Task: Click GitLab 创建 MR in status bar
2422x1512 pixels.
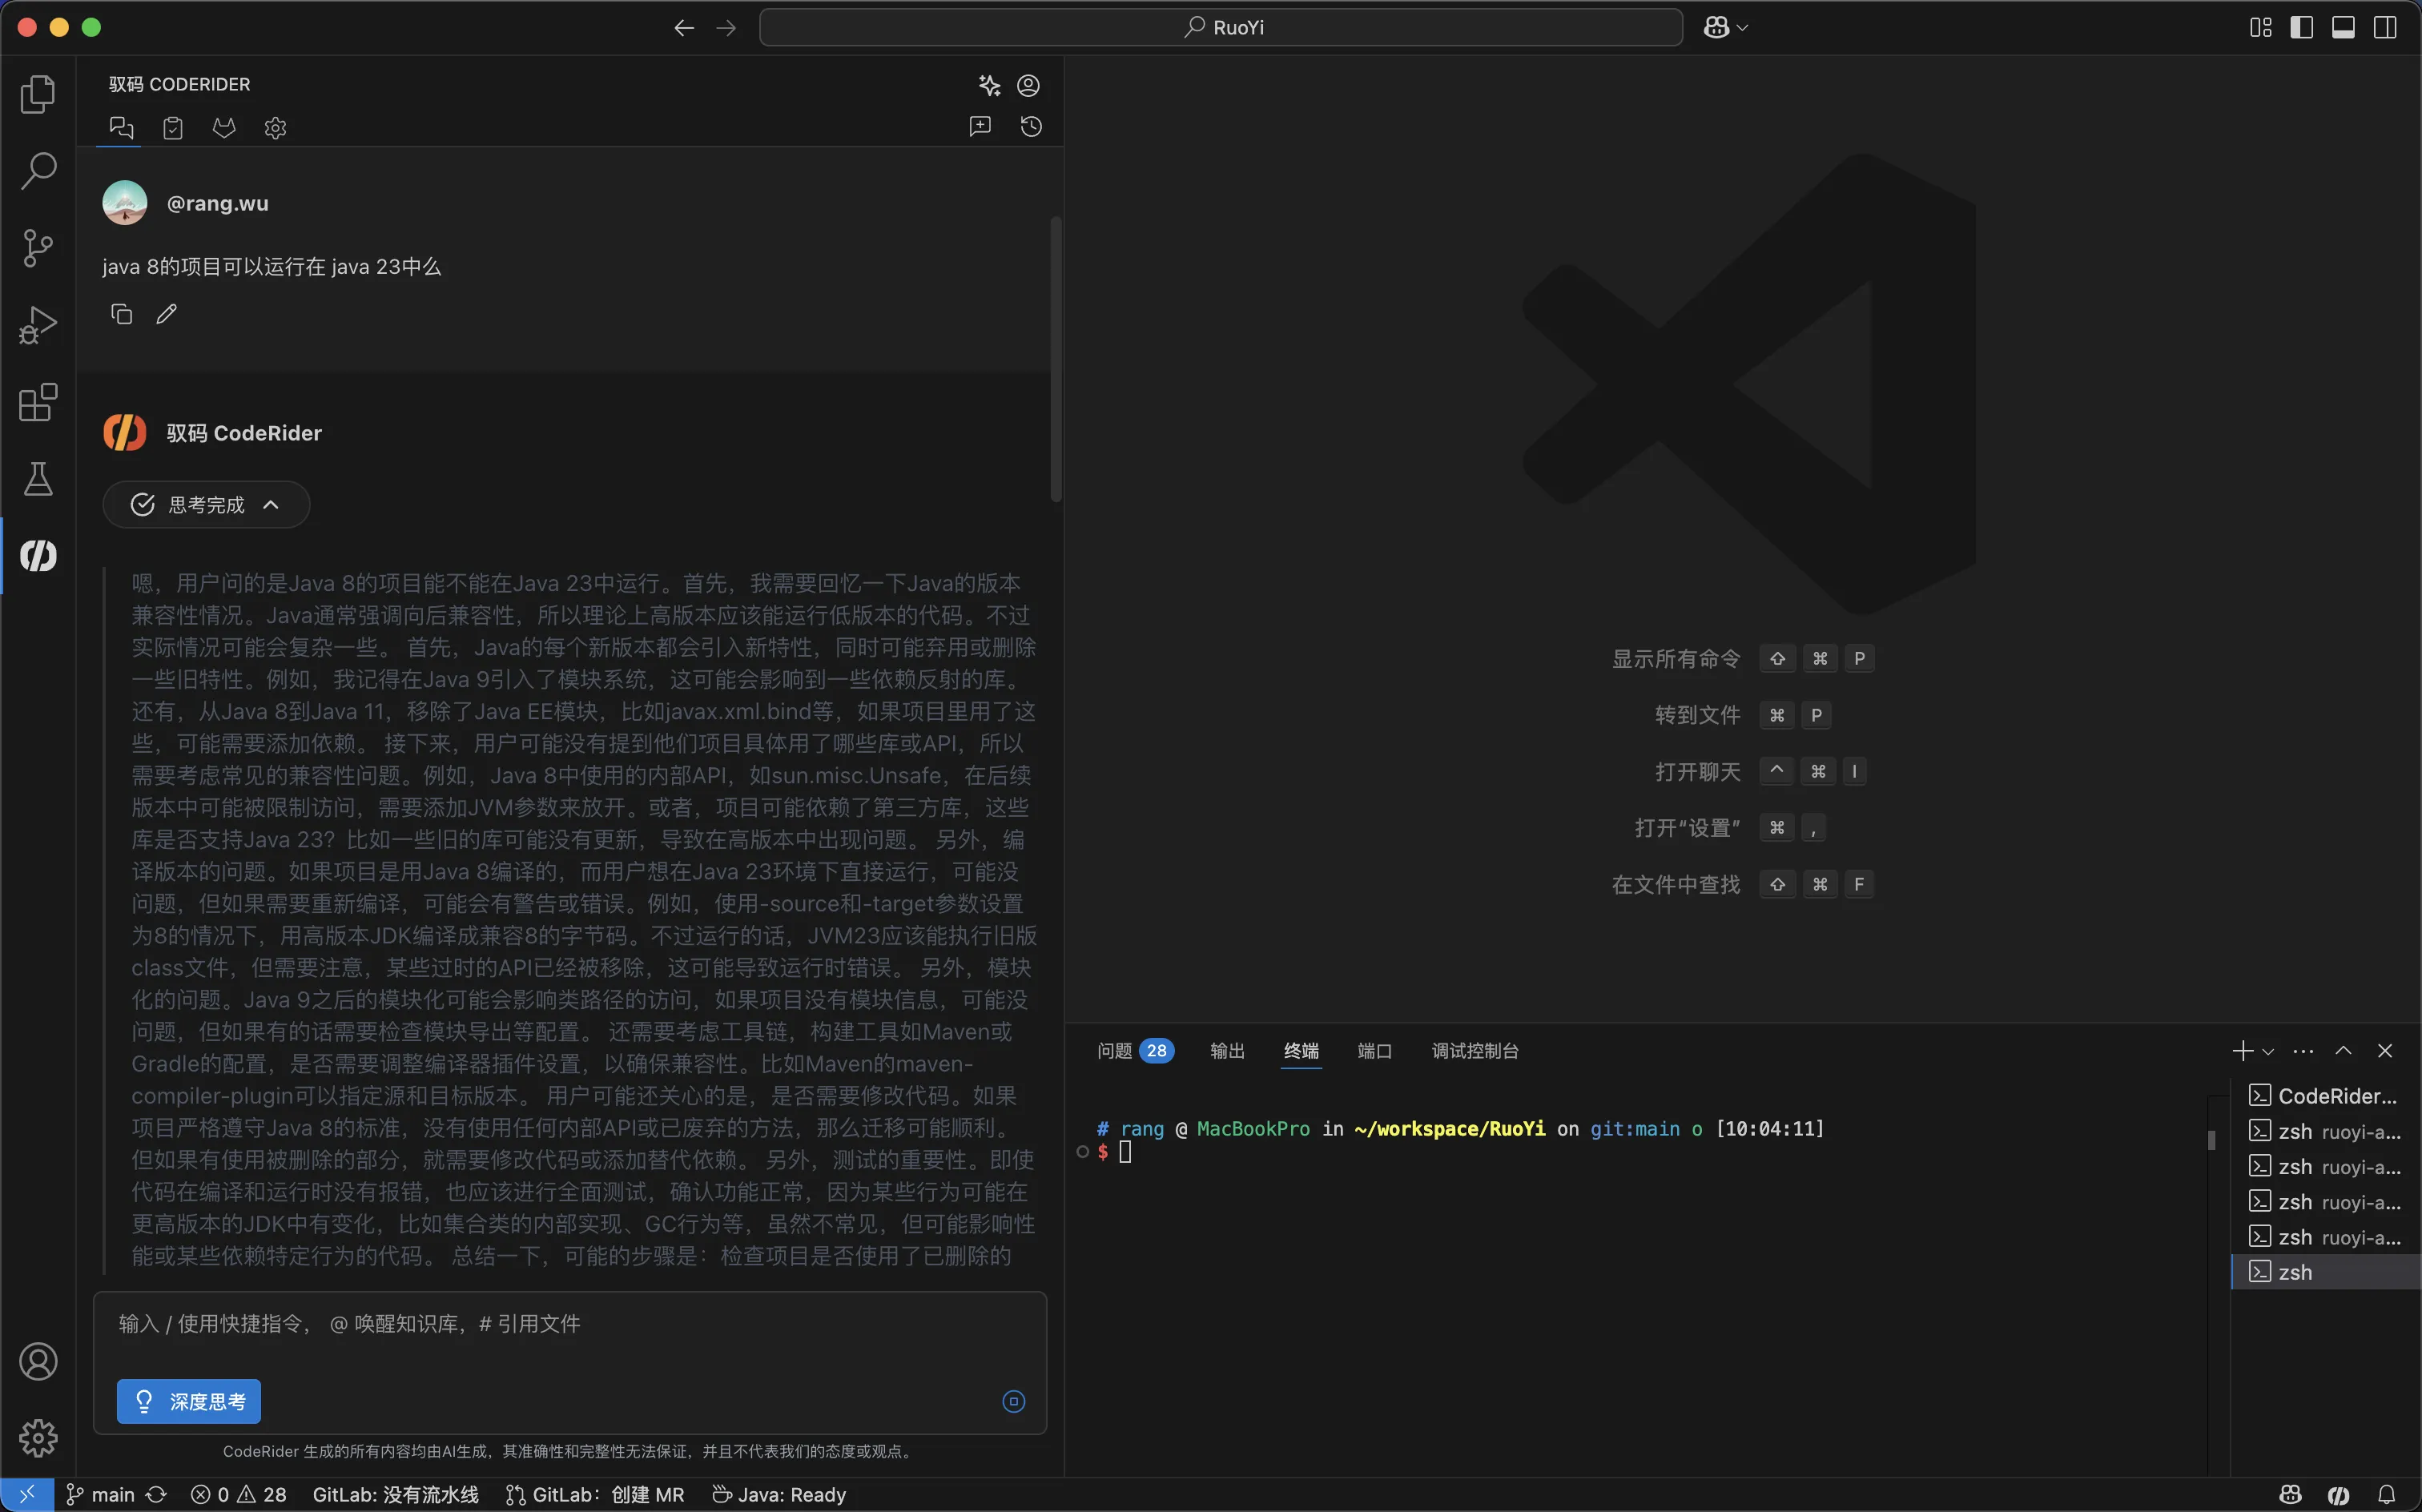Action: click(596, 1494)
